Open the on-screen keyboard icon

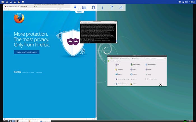[84, 8]
